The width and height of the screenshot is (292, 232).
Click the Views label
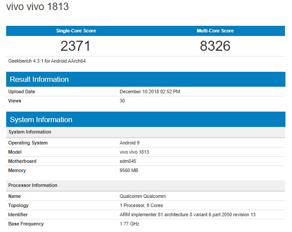point(14,101)
